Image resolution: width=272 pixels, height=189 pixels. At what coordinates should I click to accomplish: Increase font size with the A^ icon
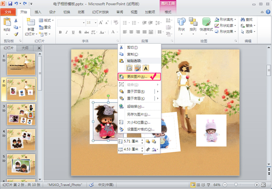pyautogui.click(x=101, y=23)
